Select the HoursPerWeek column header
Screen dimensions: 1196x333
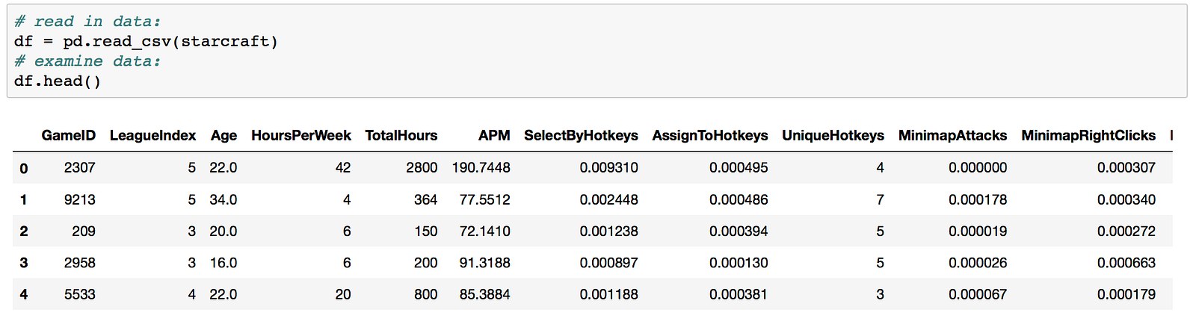(x=300, y=135)
